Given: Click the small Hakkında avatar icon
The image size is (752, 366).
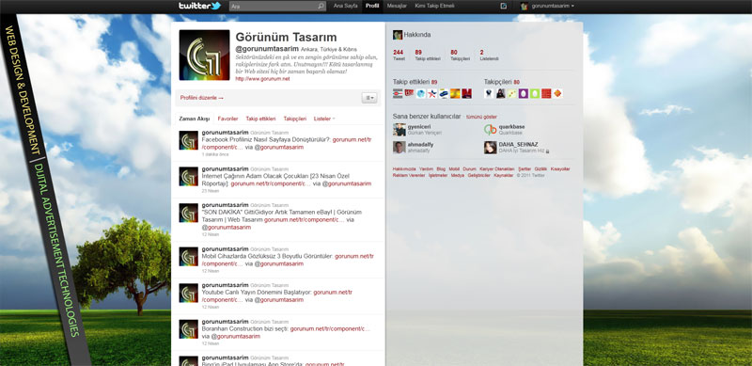Looking at the screenshot, I should pyautogui.click(x=397, y=35).
